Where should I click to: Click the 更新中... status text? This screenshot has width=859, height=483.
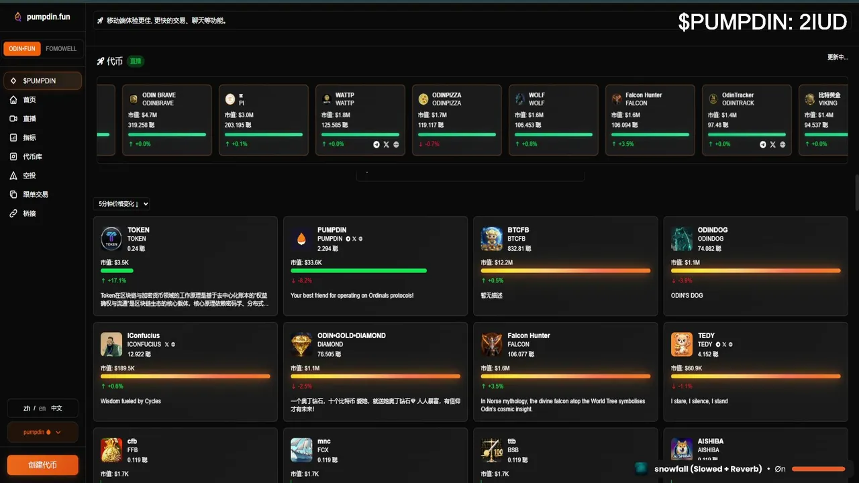click(838, 57)
